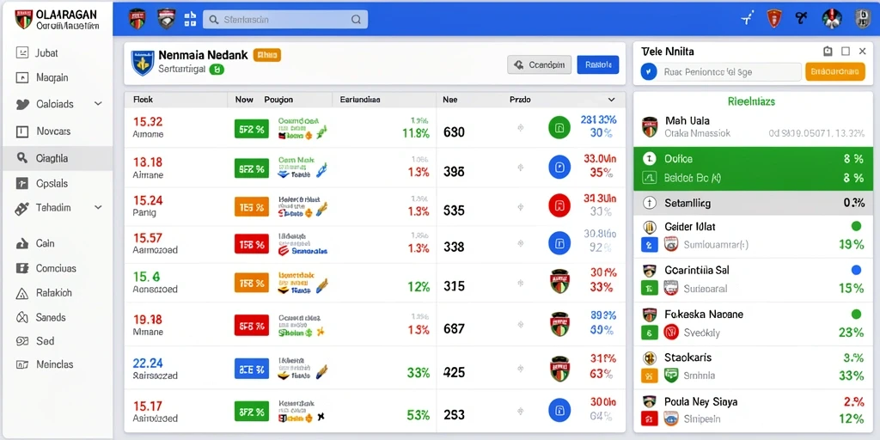Screen dimensions: 880x440
Task: Click the round soccer badge icon at top right
Action: point(832,19)
